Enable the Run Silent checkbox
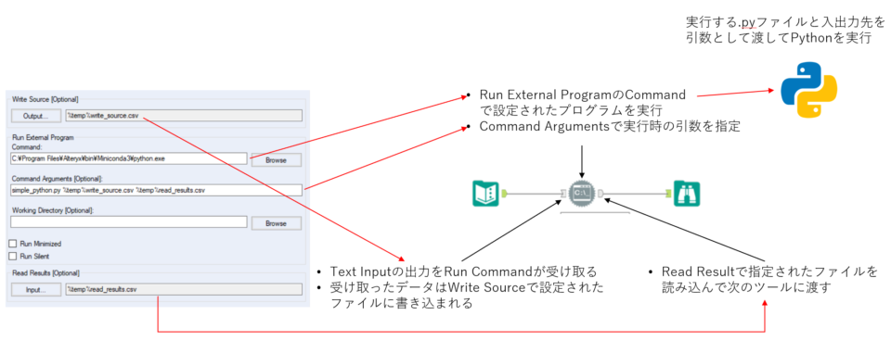Viewport: 891px width, 353px height. tap(12, 256)
